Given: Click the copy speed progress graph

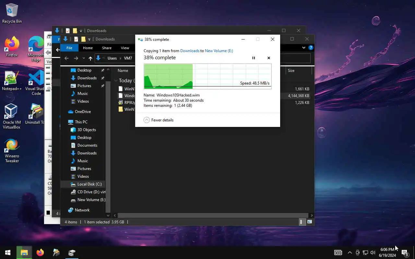Looking at the screenshot, I should (207, 76).
